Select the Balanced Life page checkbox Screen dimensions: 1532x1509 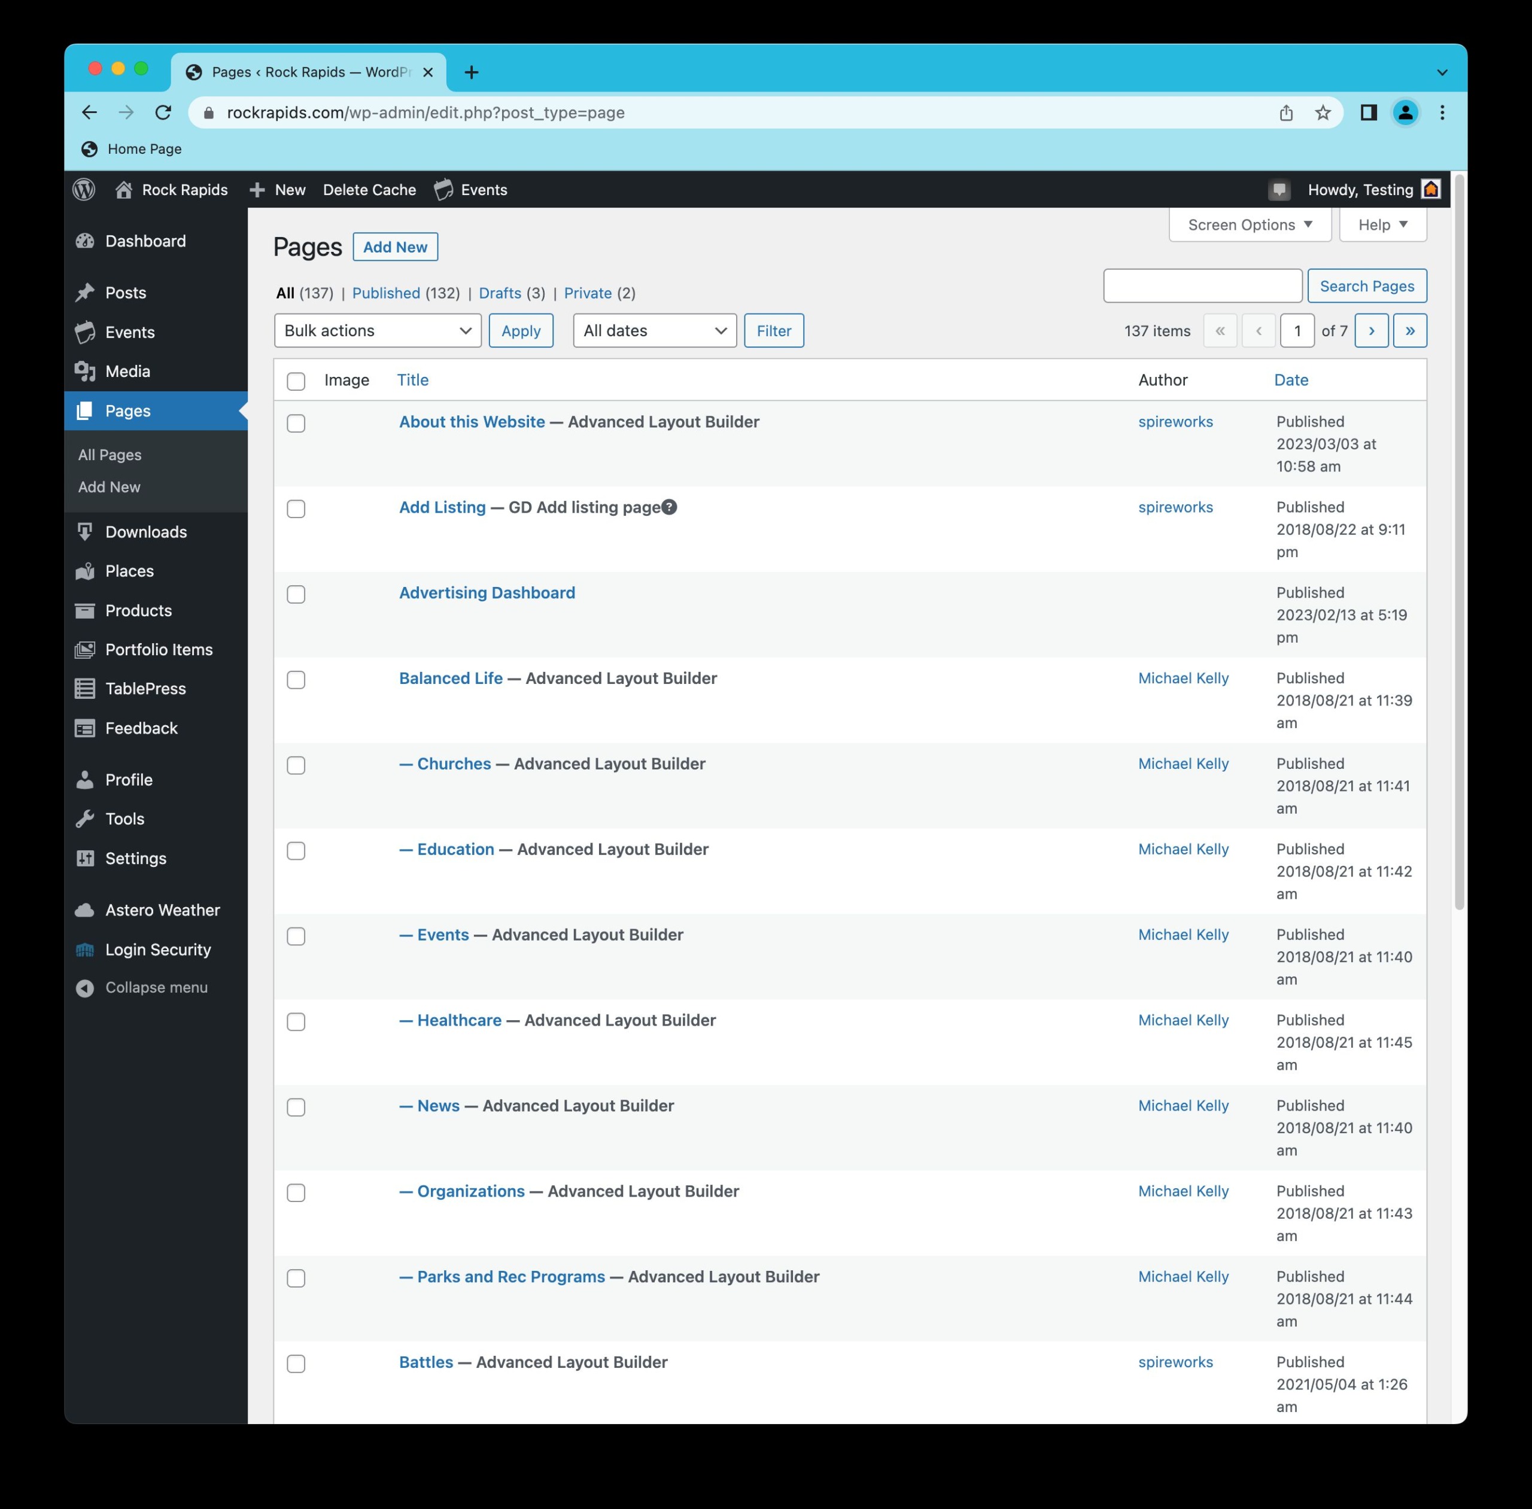click(296, 680)
